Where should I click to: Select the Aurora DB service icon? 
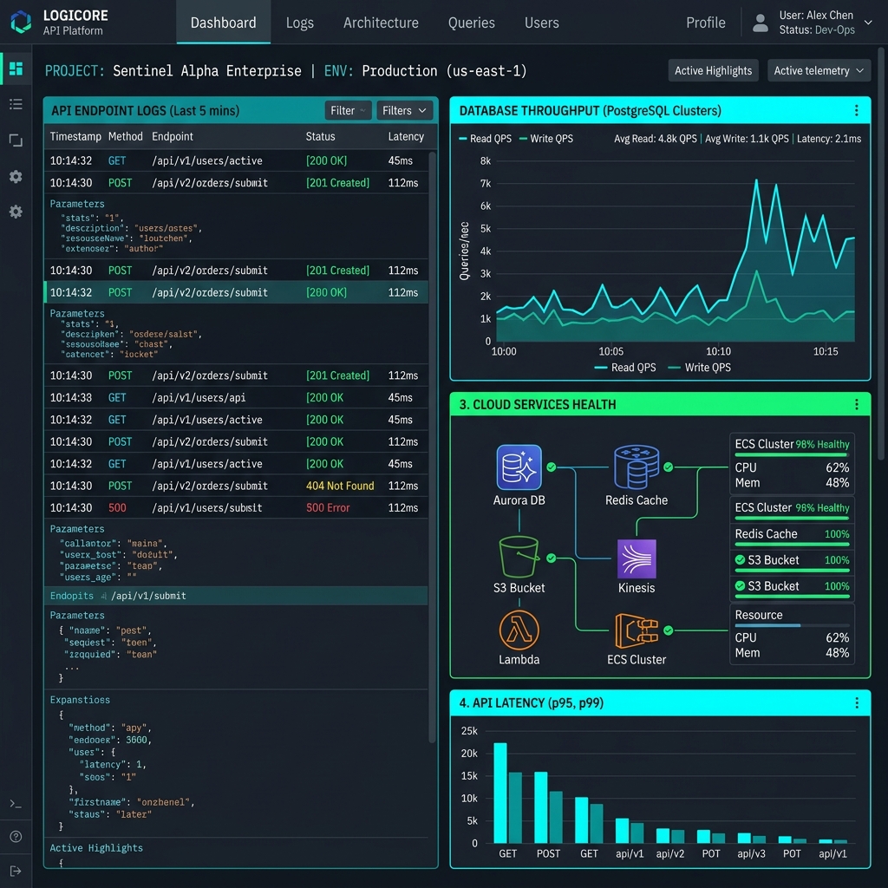519,467
